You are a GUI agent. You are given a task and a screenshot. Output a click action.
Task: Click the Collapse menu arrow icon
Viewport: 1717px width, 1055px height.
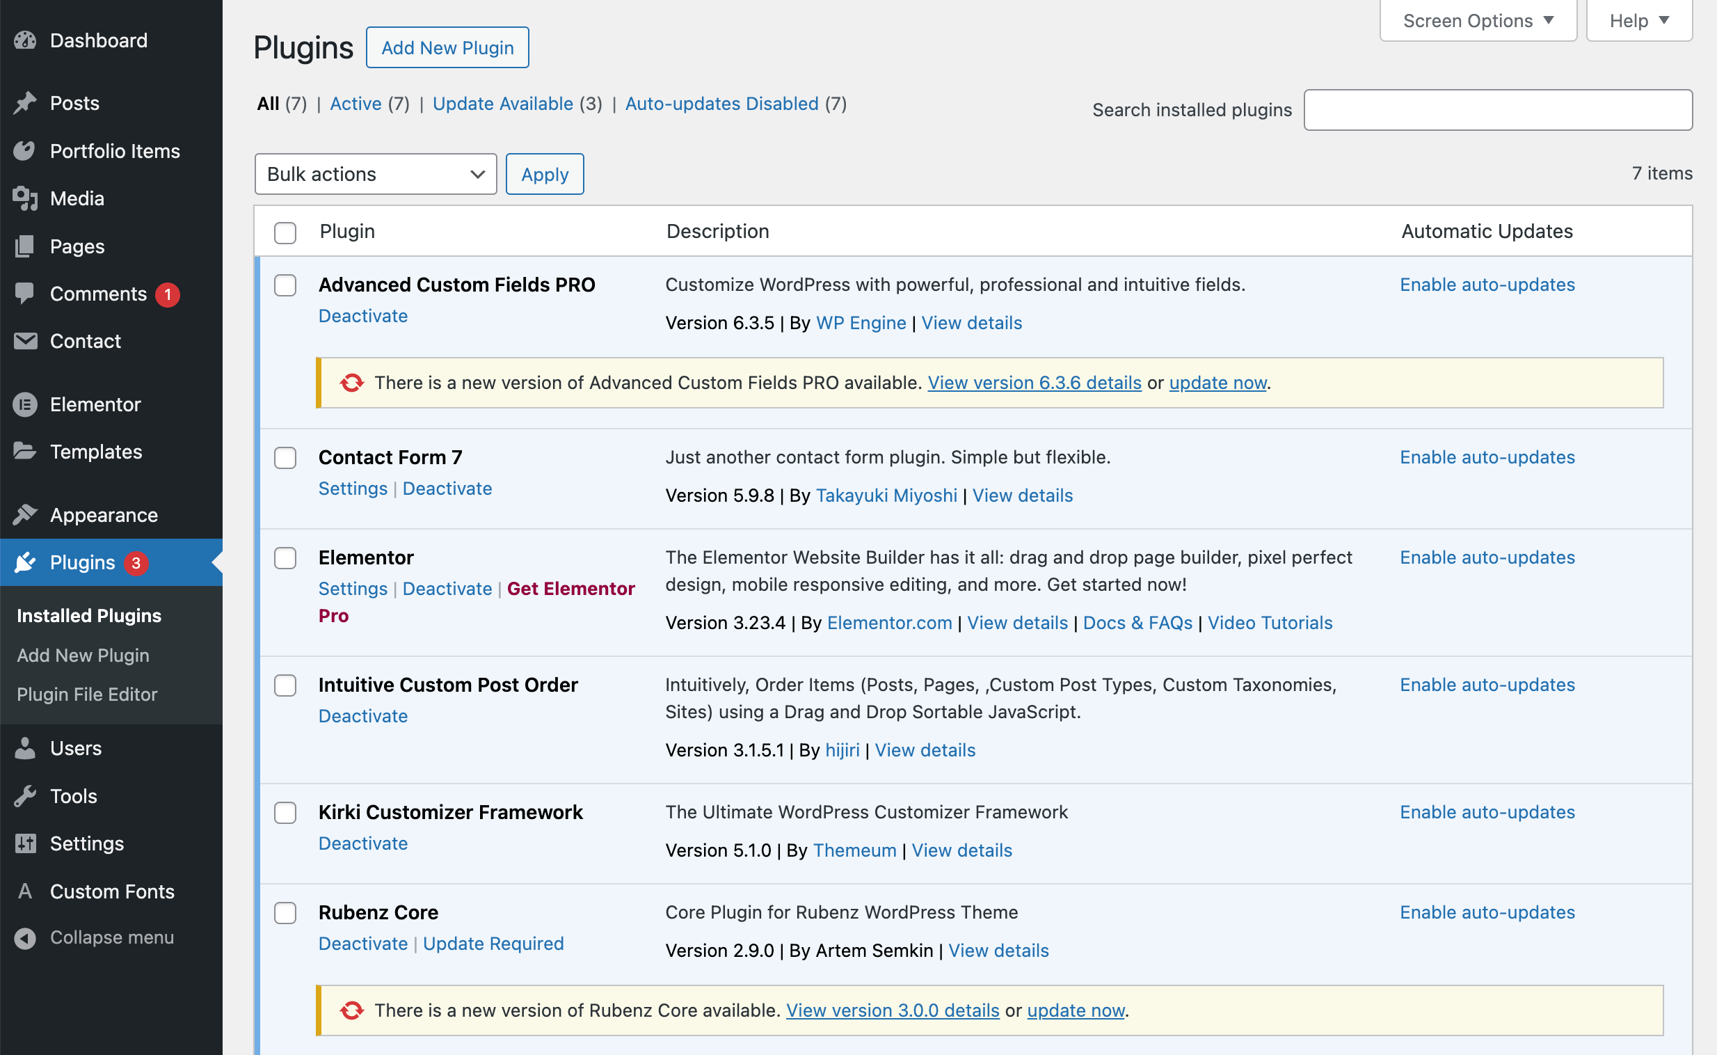click(25, 938)
